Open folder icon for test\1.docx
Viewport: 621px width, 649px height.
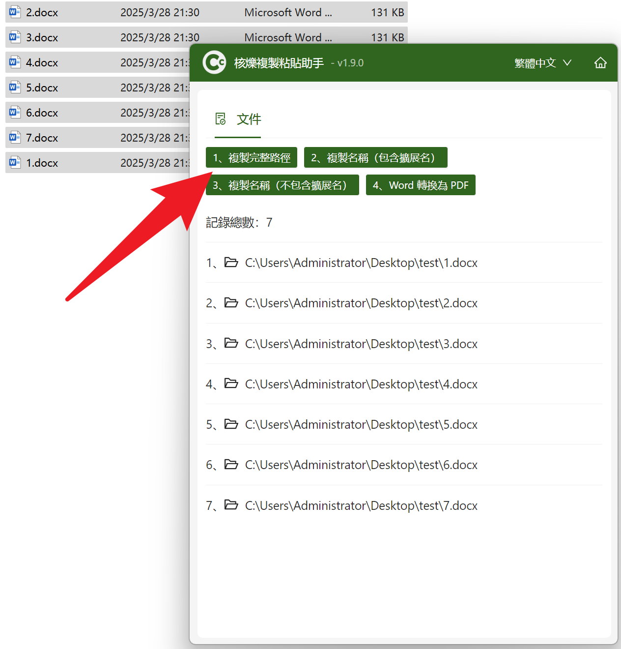point(231,262)
